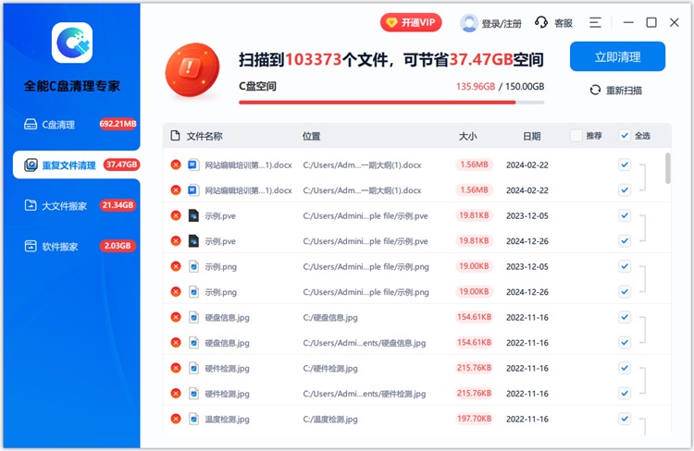Click the C盘空间 usage progress bar

(x=391, y=103)
